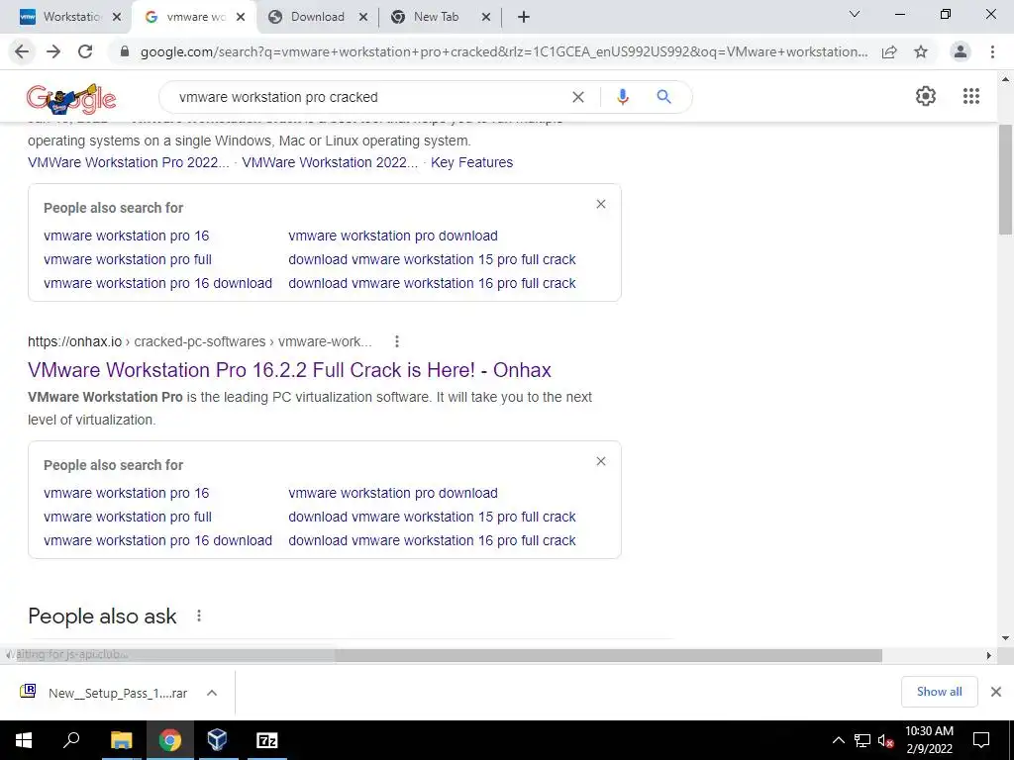Open a new tab with plus button

pos(524,17)
